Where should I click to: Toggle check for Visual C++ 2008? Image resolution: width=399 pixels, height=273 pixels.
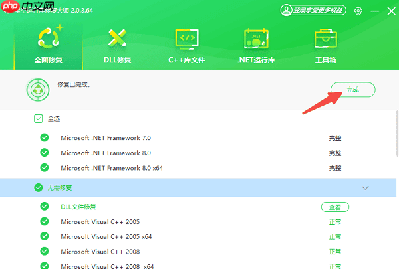[x=45, y=251]
